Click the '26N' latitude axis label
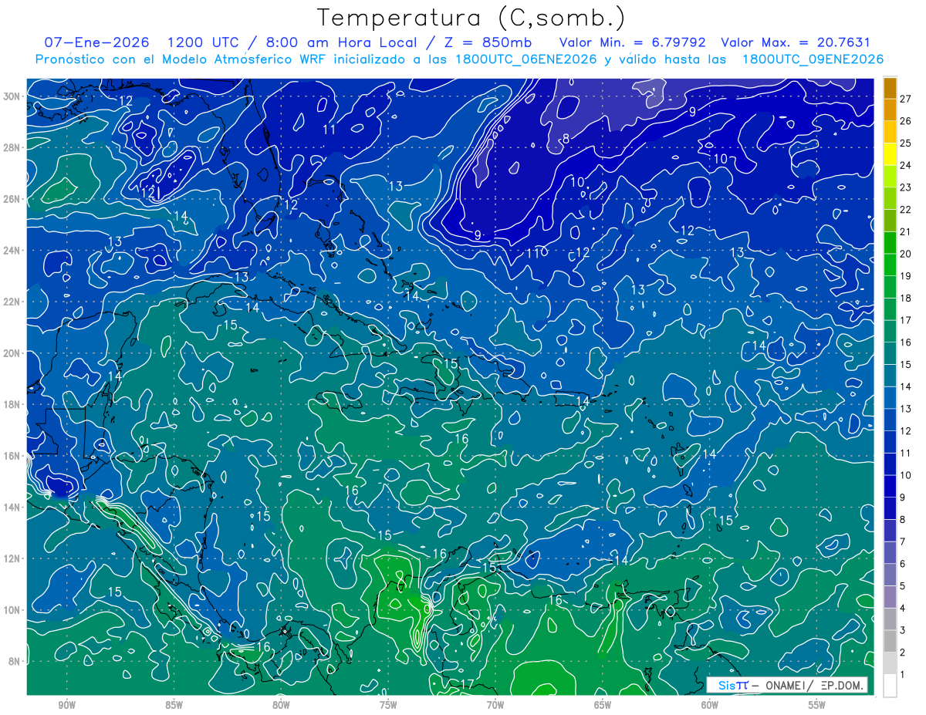Viewport: 926px width, 715px height. pyautogui.click(x=12, y=198)
